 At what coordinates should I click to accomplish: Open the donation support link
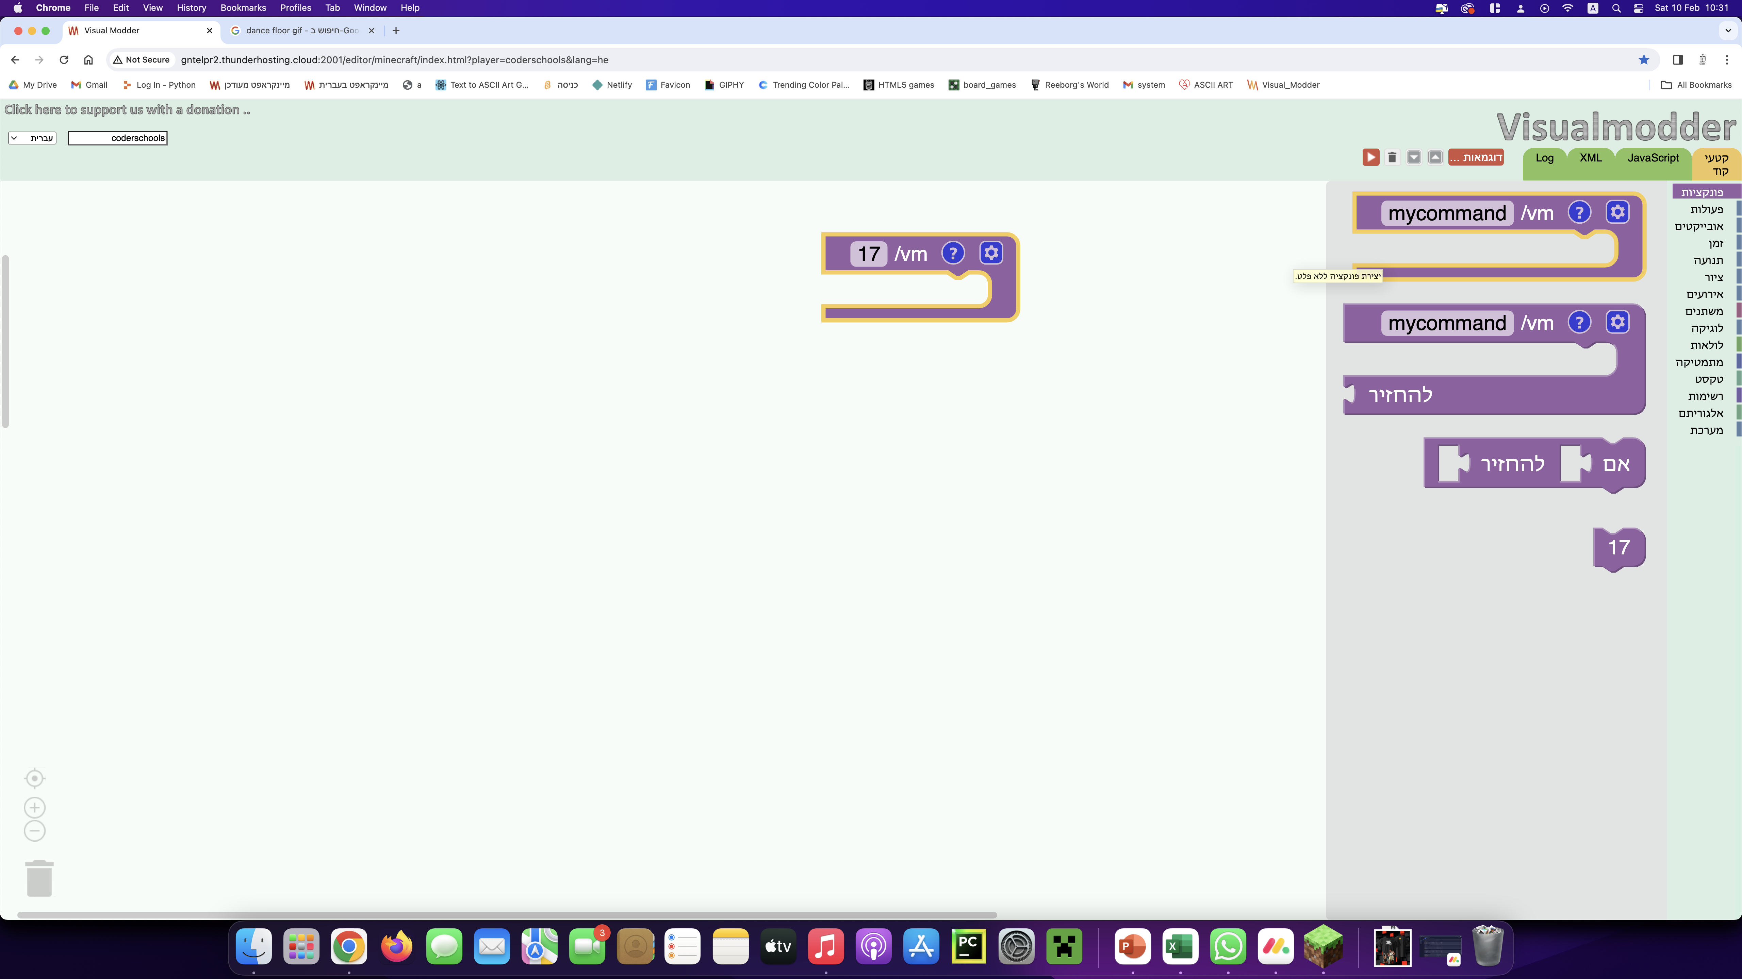pos(127,110)
